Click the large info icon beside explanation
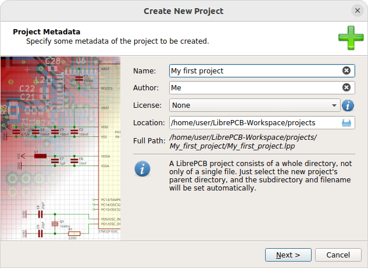 click(142, 169)
